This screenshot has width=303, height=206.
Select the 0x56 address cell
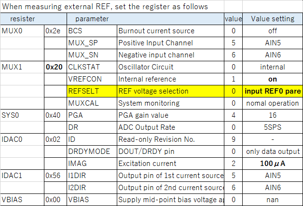55,176
